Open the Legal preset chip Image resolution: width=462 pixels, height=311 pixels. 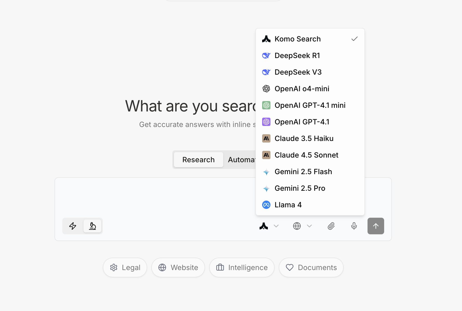(x=125, y=267)
